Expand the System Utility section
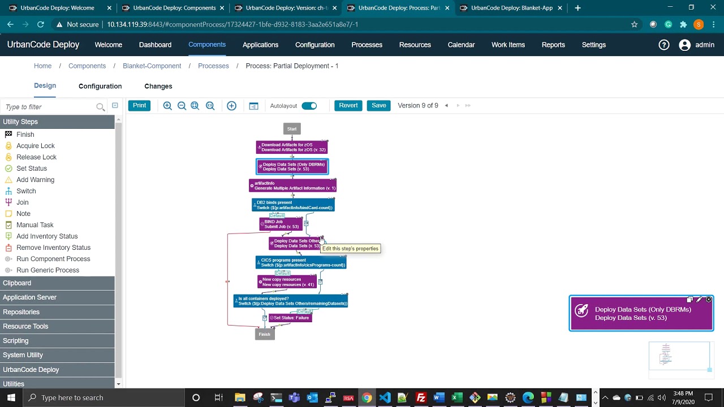The height and width of the screenshot is (407, 724). click(57, 355)
